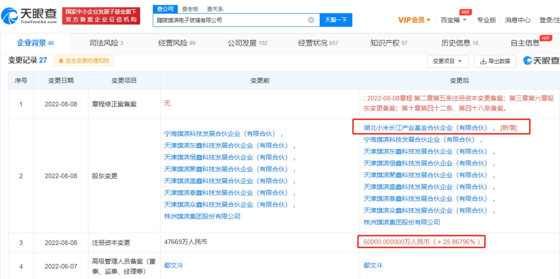Select the 历史信息 tab
The height and width of the screenshot is (279, 560).
(x=460, y=43)
